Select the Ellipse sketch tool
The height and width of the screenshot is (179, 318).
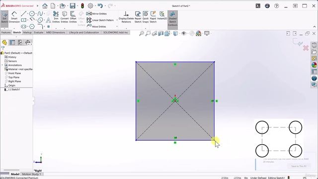coord(40,20)
